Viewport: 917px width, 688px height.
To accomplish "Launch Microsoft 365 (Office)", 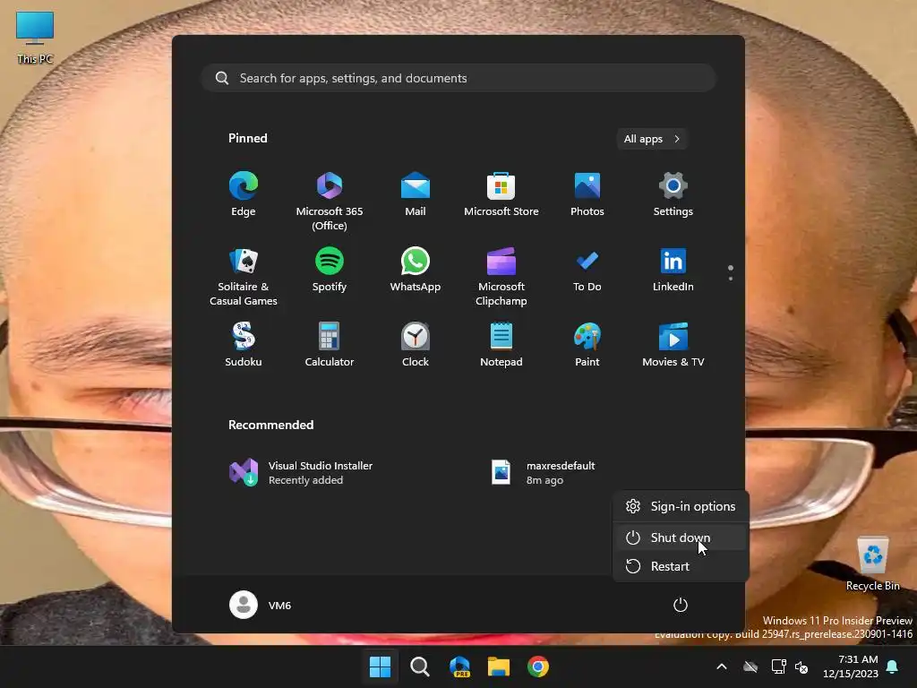I will tap(330, 201).
